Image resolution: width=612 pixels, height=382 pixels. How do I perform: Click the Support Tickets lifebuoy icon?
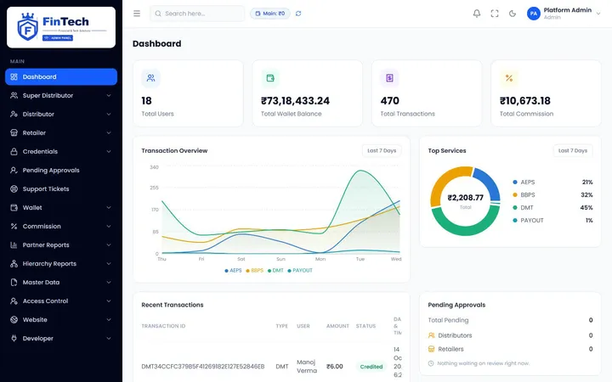point(14,189)
